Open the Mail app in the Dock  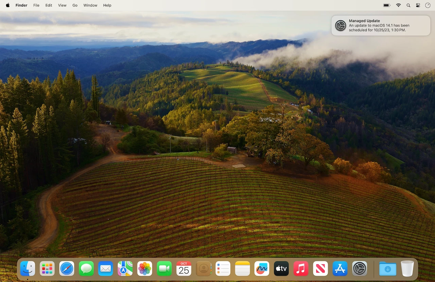pyautogui.click(x=106, y=268)
